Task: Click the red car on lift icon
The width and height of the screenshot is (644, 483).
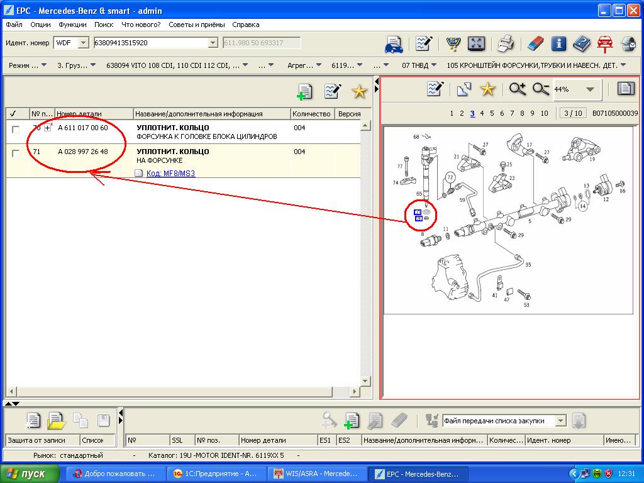Action: coord(604,43)
